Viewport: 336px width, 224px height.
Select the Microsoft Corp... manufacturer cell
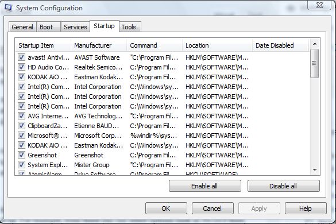(x=98, y=136)
